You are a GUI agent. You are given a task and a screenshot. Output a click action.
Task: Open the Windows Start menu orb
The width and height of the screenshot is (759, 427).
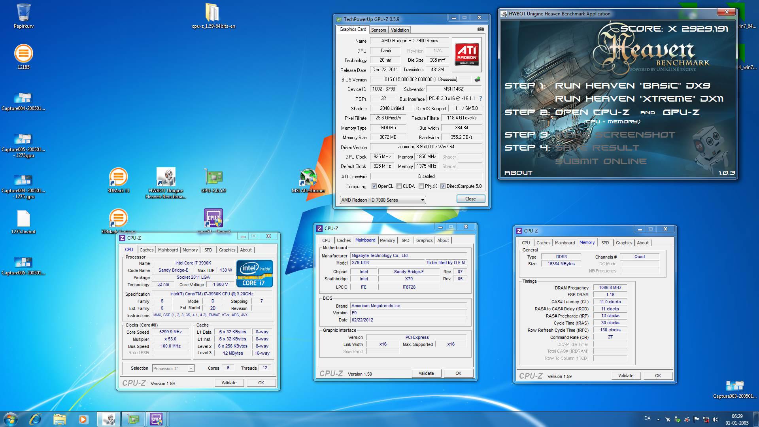click(11, 419)
